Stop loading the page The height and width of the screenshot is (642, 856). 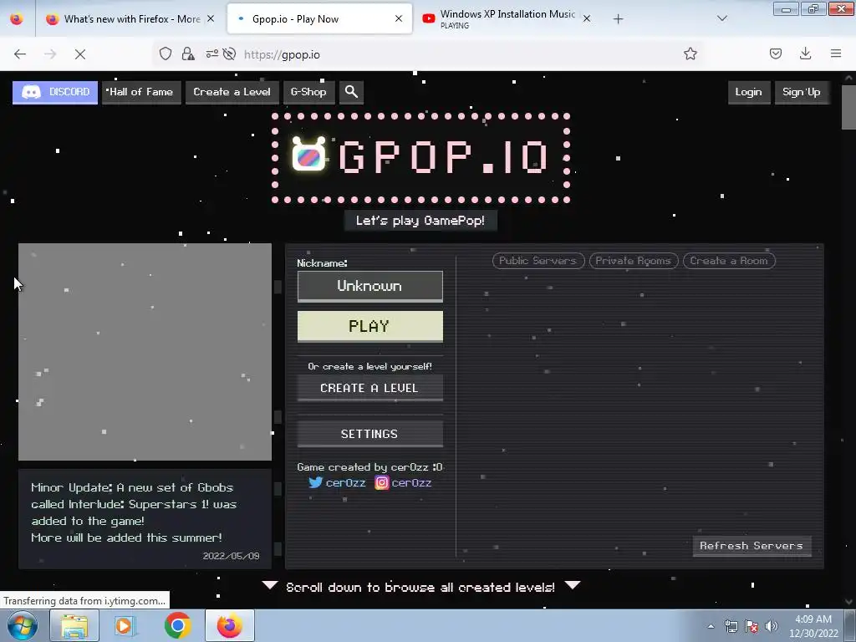tap(80, 54)
